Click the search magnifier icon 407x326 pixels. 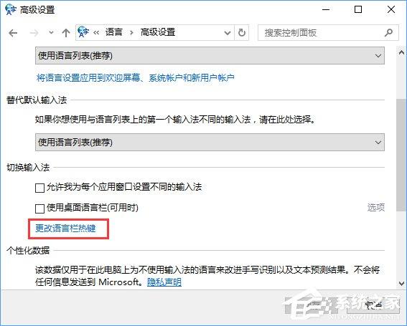(388, 33)
